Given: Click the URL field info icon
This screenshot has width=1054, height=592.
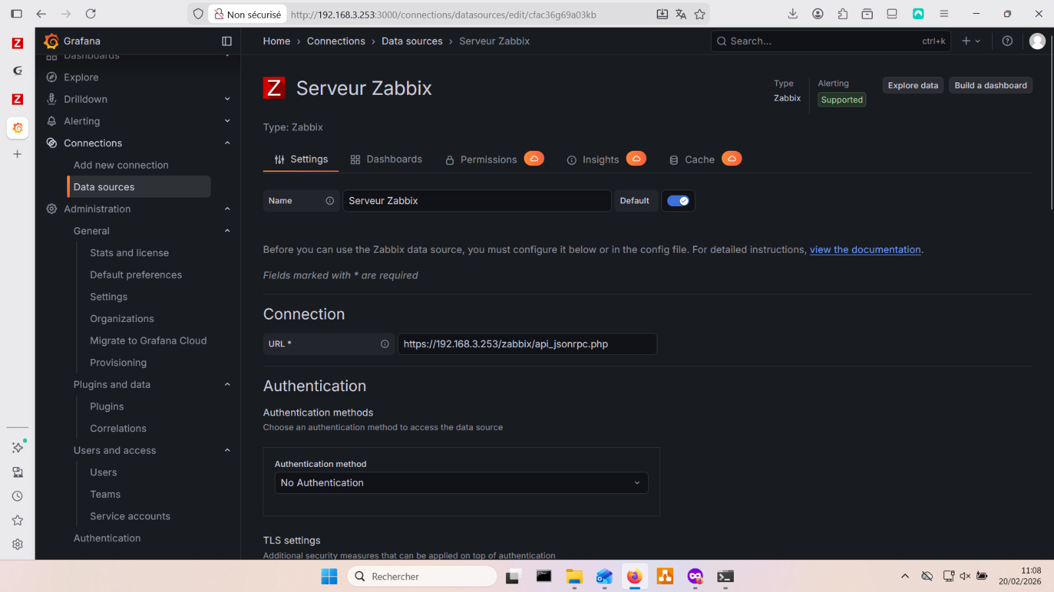Looking at the screenshot, I should tap(385, 344).
